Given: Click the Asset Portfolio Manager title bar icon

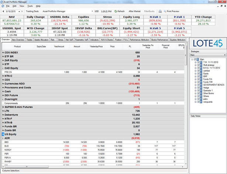Looking at the screenshot, I should (x=2, y=2).
